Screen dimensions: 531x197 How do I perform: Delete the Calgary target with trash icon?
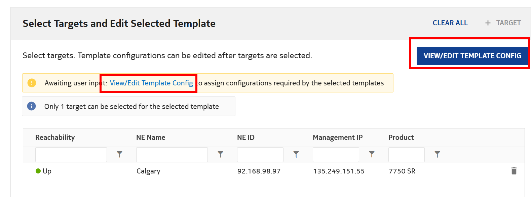pyautogui.click(x=514, y=171)
